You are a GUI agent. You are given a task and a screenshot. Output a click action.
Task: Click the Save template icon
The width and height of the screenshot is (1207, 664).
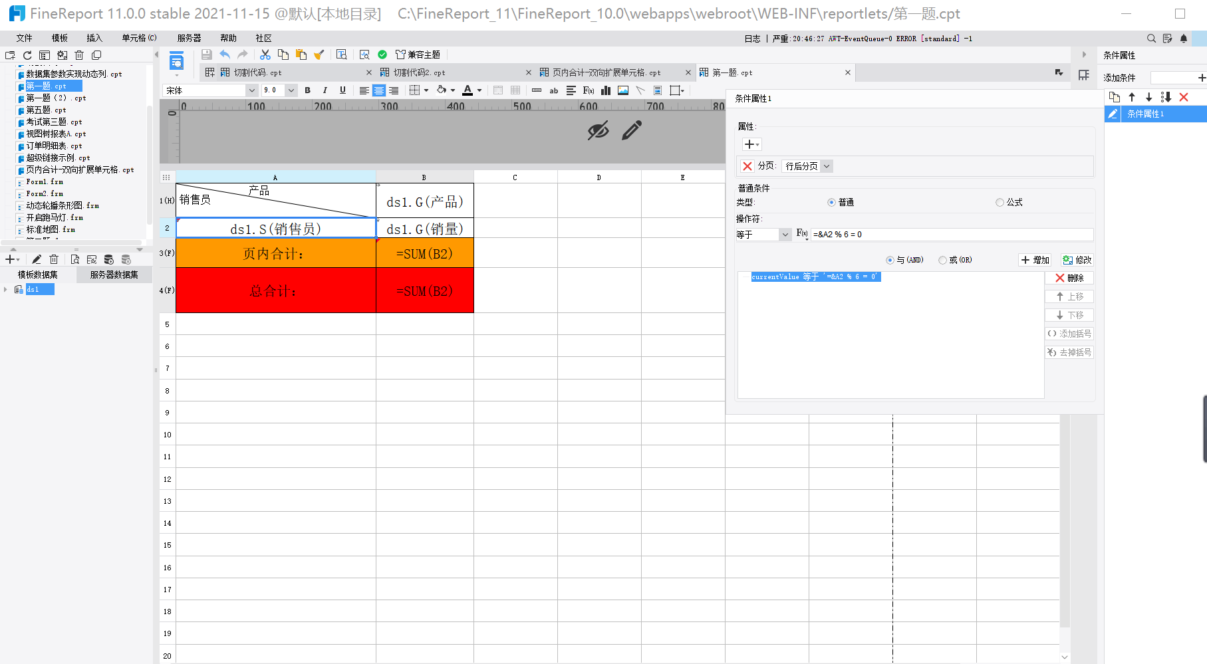point(207,55)
